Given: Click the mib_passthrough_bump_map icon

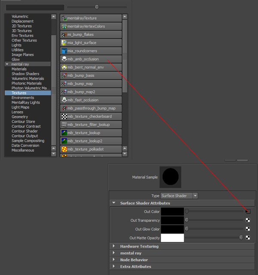Looking at the screenshot, I should [x=64, y=108].
